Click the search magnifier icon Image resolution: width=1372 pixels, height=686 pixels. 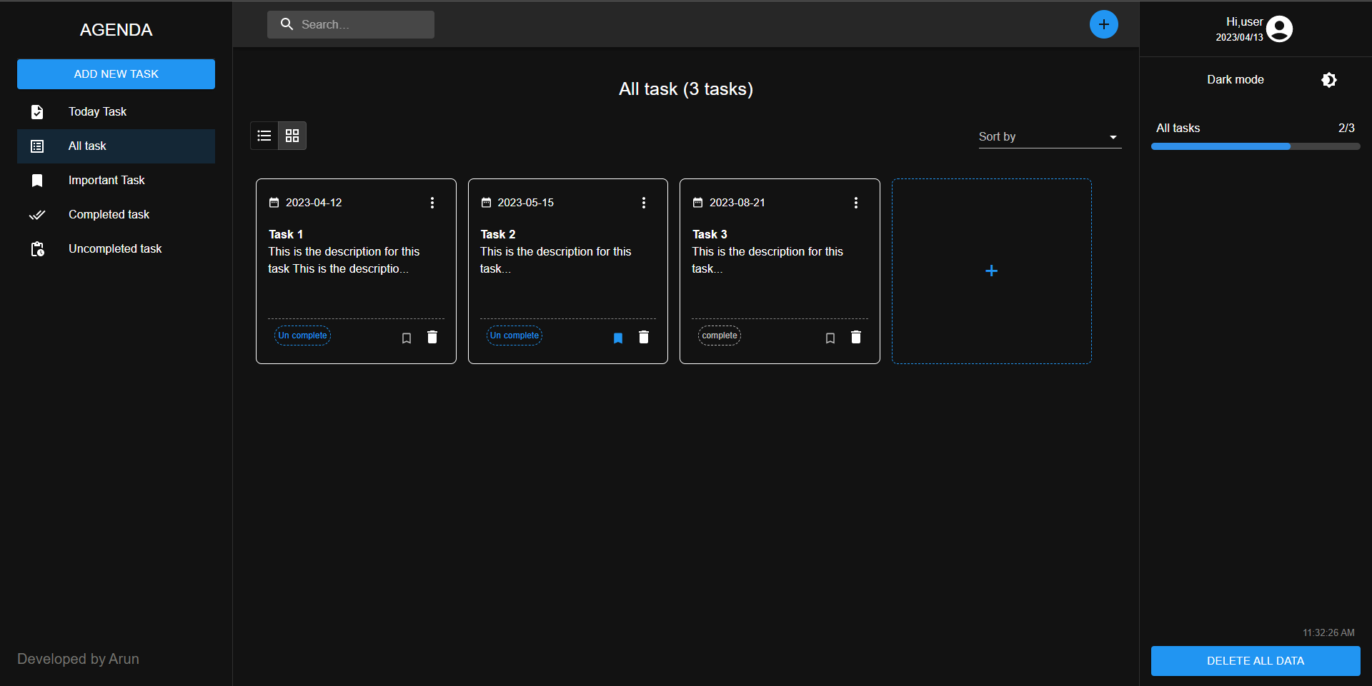(x=287, y=24)
